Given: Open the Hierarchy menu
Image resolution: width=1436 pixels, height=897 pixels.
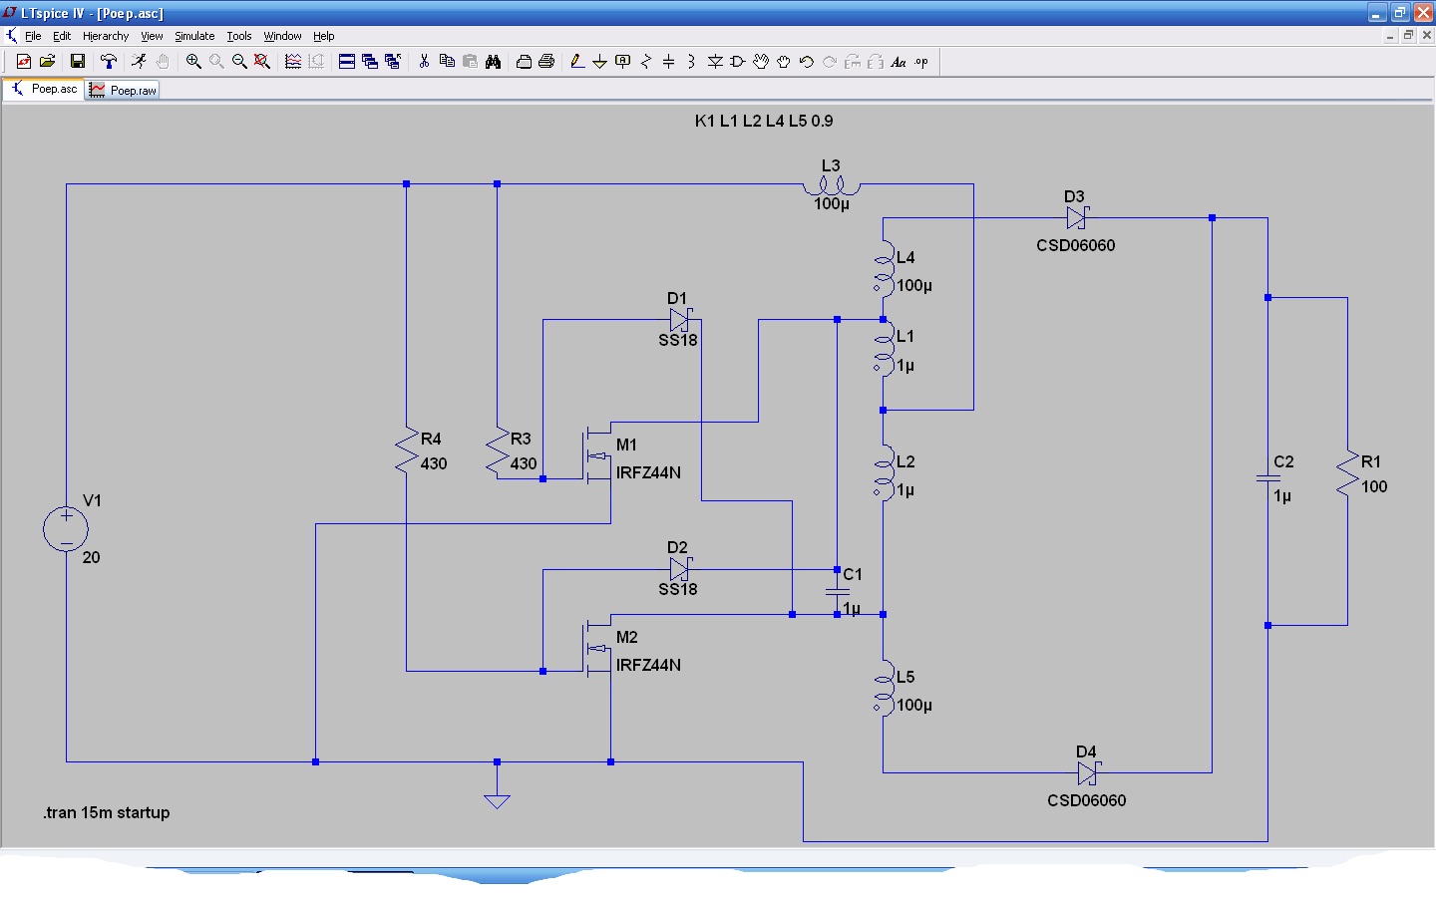Looking at the screenshot, I should tap(106, 36).
